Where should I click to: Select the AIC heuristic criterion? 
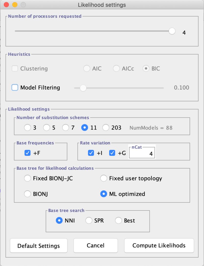pyautogui.click(x=87, y=68)
